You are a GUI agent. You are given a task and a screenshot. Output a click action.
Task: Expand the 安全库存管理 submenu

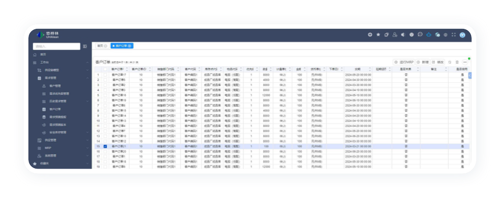click(x=88, y=132)
